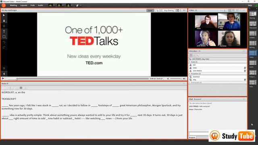Toggle the speaker audio icon
258x145 pixels.
[x=50, y=5]
